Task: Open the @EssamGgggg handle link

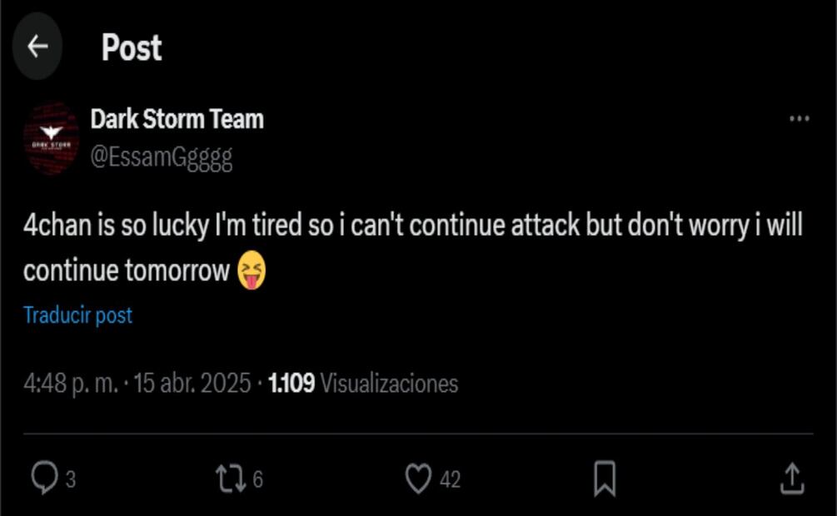Action: 161,157
